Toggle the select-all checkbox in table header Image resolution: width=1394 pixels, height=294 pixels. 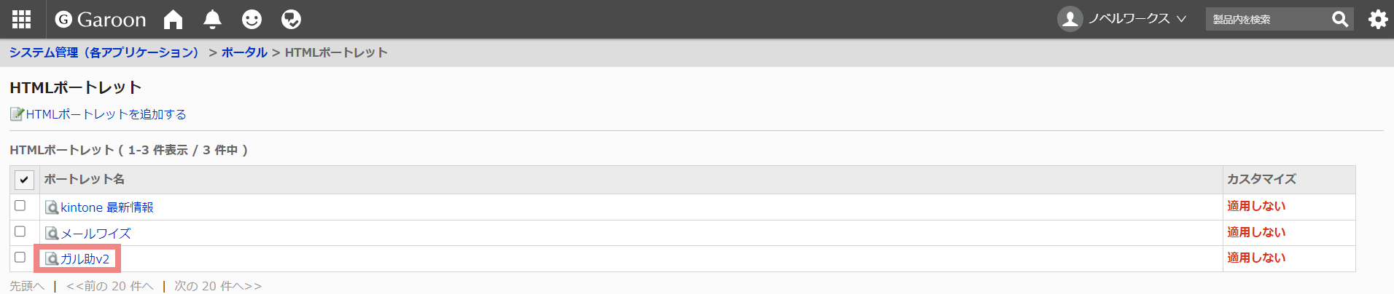pos(24,179)
